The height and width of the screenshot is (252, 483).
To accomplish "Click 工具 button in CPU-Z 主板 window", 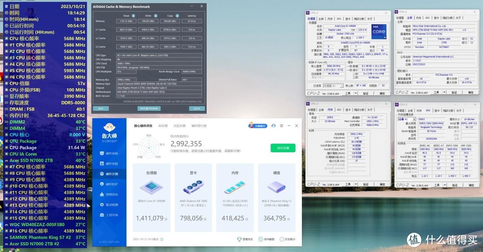I will pos(436,92).
